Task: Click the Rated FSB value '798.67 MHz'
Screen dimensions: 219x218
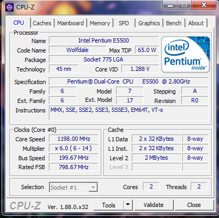Action: pyautogui.click(x=74, y=167)
